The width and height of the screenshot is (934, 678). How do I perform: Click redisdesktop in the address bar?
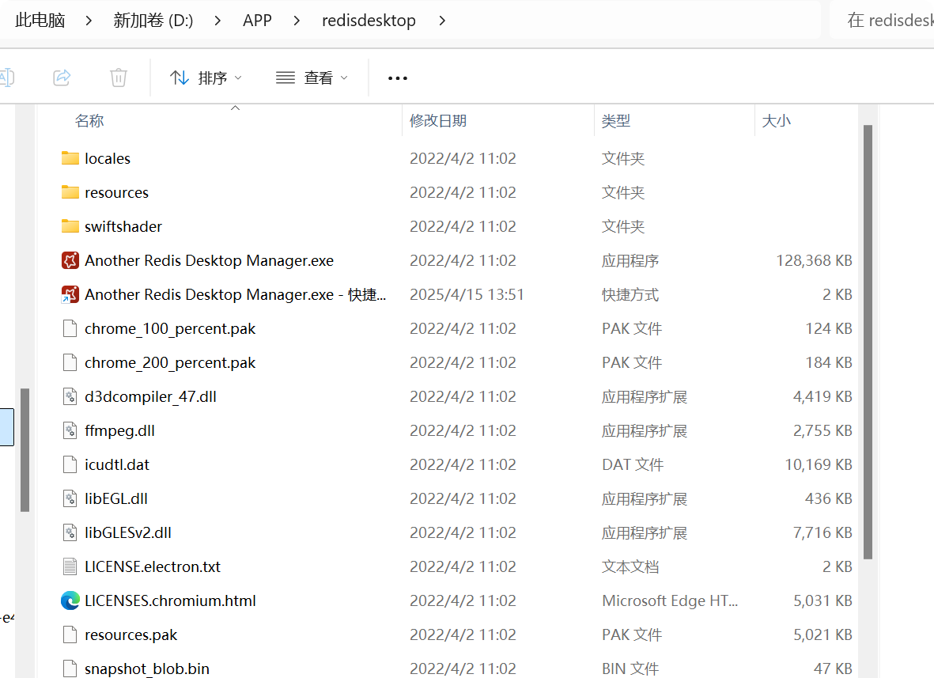[x=369, y=21]
